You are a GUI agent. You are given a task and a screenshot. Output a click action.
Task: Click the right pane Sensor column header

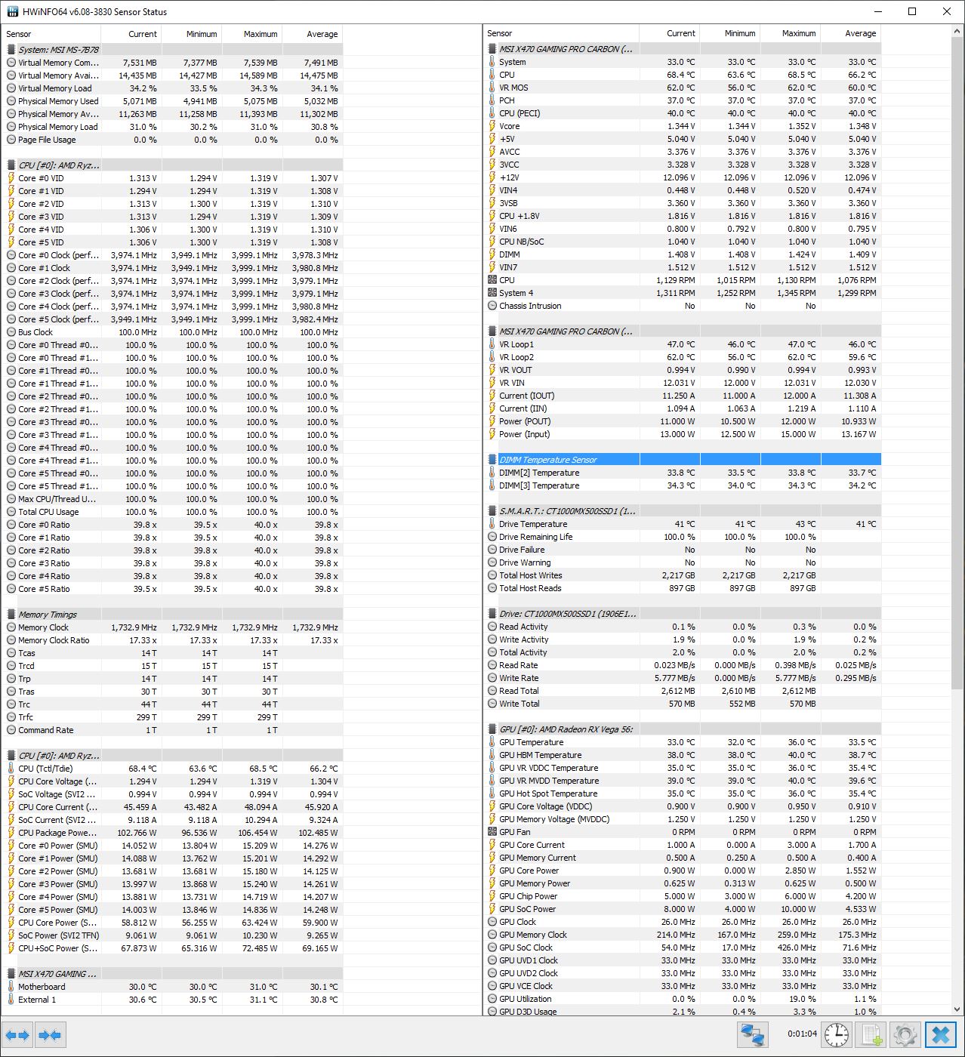pos(561,33)
